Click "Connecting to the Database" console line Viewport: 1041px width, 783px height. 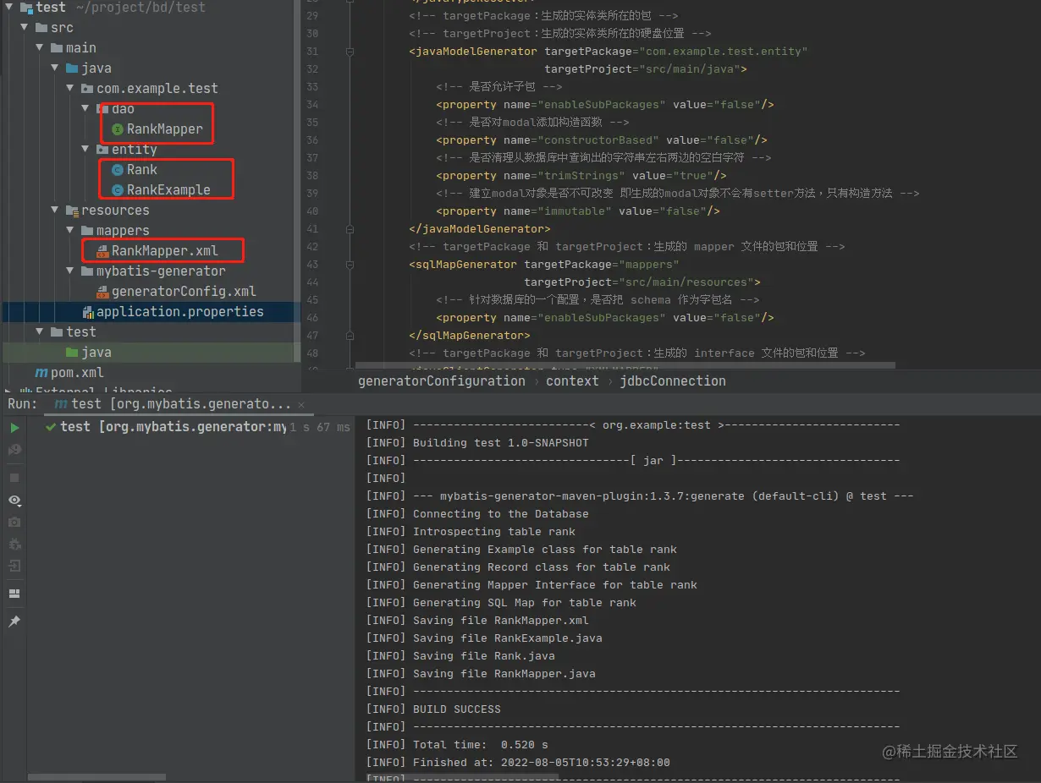[501, 513]
